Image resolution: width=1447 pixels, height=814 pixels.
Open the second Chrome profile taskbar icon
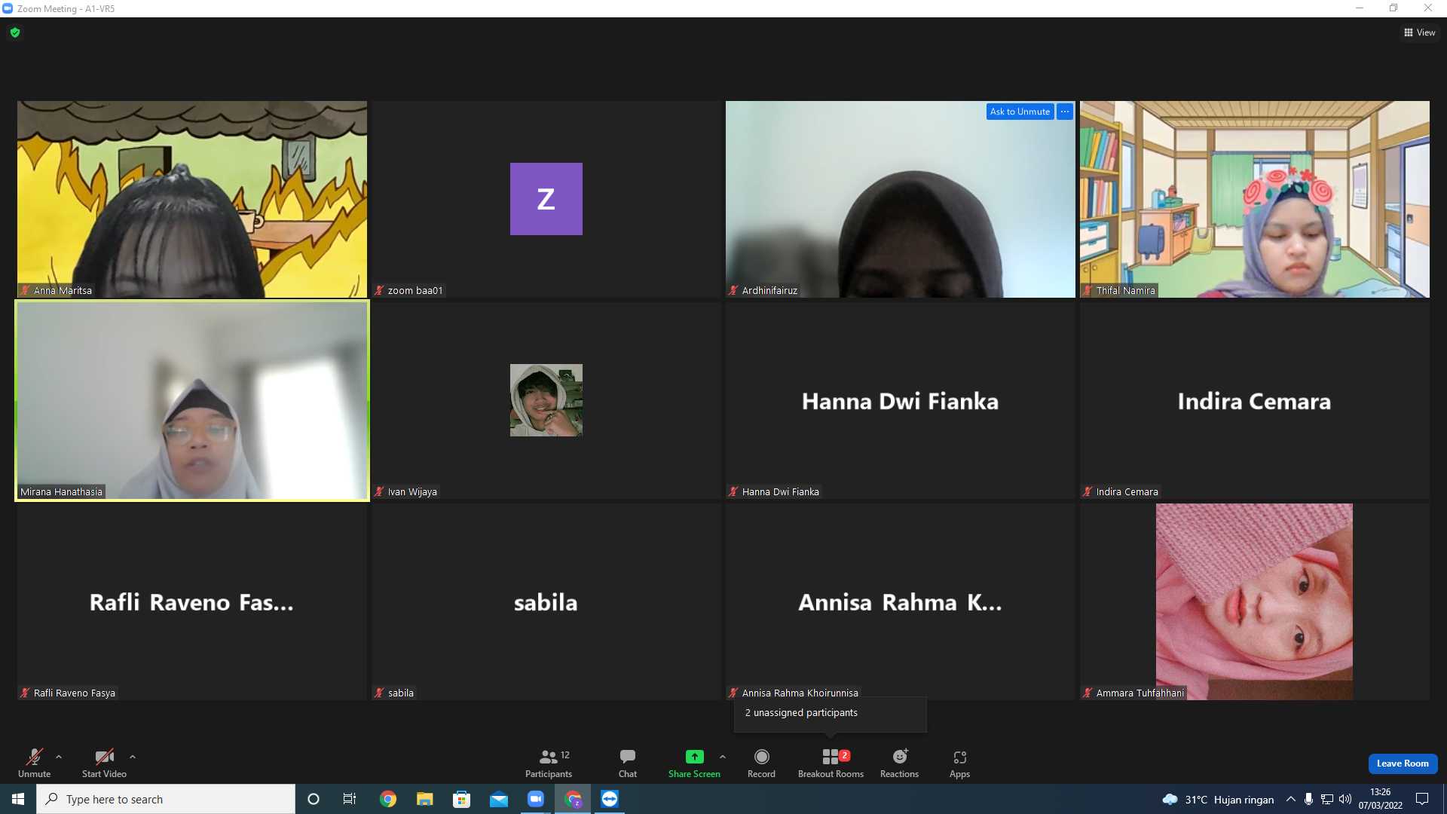(x=574, y=799)
